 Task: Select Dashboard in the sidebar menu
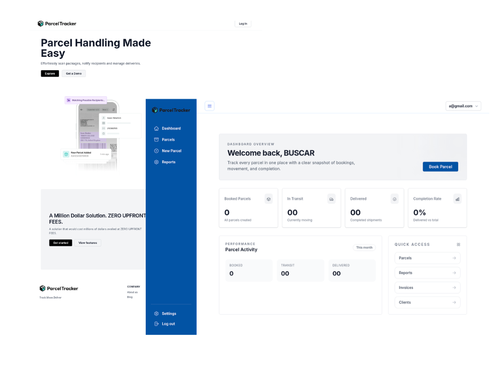click(x=171, y=128)
